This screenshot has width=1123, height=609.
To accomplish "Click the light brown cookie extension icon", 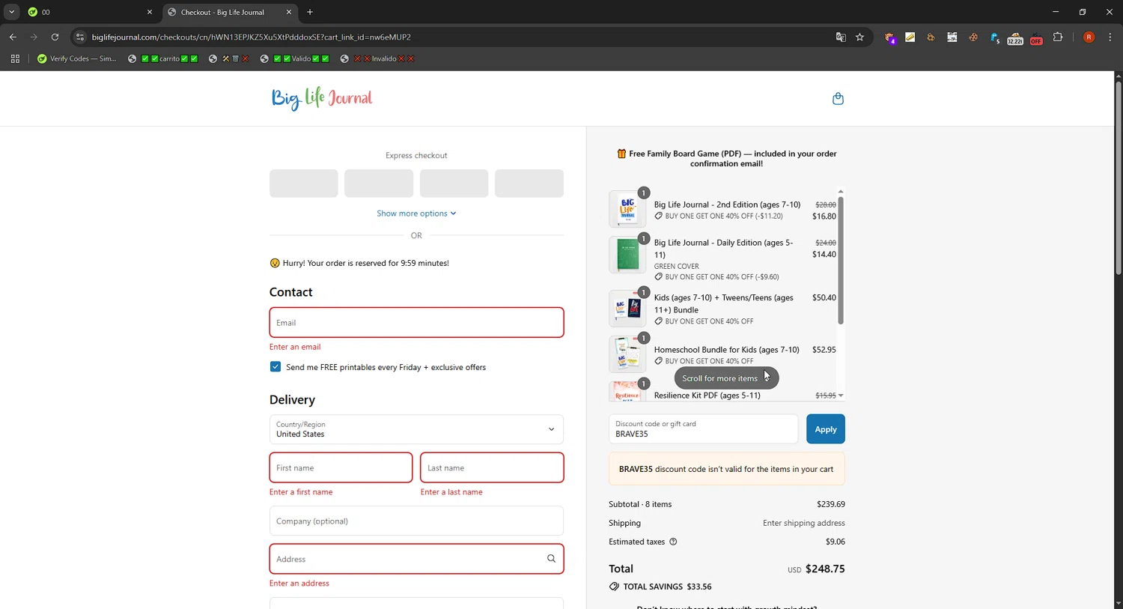I will point(931,37).
